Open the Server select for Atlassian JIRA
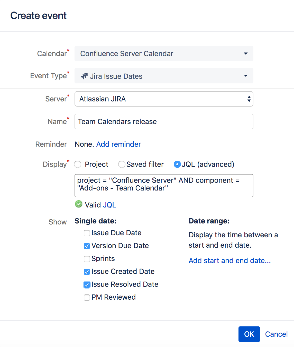This screenshot has height=347, width=294. (x=164, y=99)
